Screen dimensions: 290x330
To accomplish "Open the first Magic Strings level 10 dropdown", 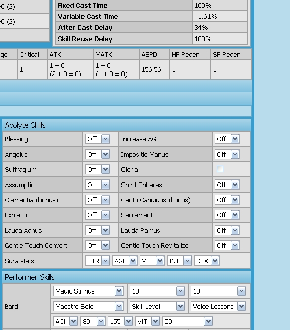I will tap(157, 291).
